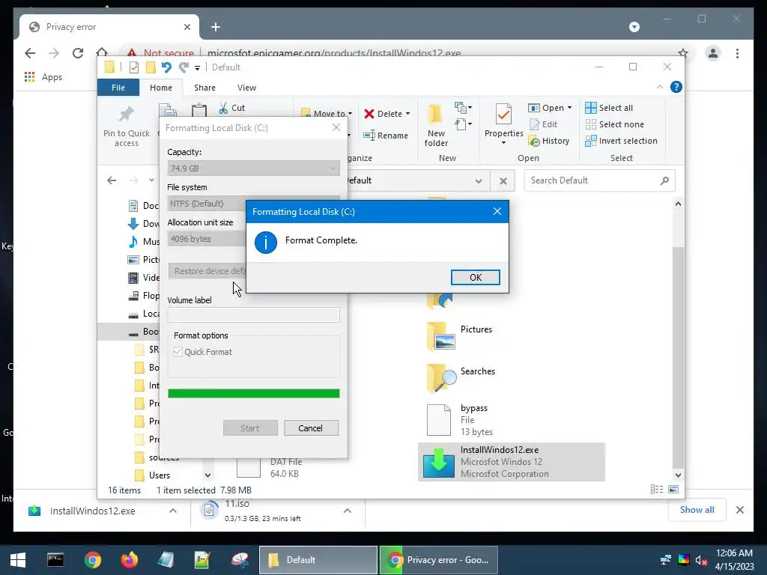Select the bypass file

[461, 420]
